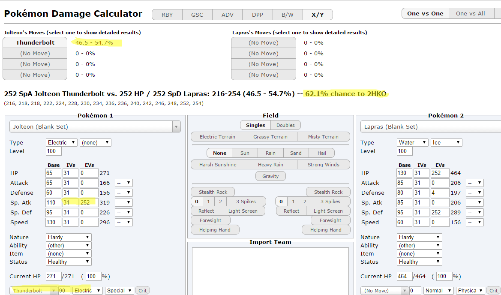
Task: Open Jolteon's move category Special dropdown
Action: pyautogui.click(x=119, y=291)
